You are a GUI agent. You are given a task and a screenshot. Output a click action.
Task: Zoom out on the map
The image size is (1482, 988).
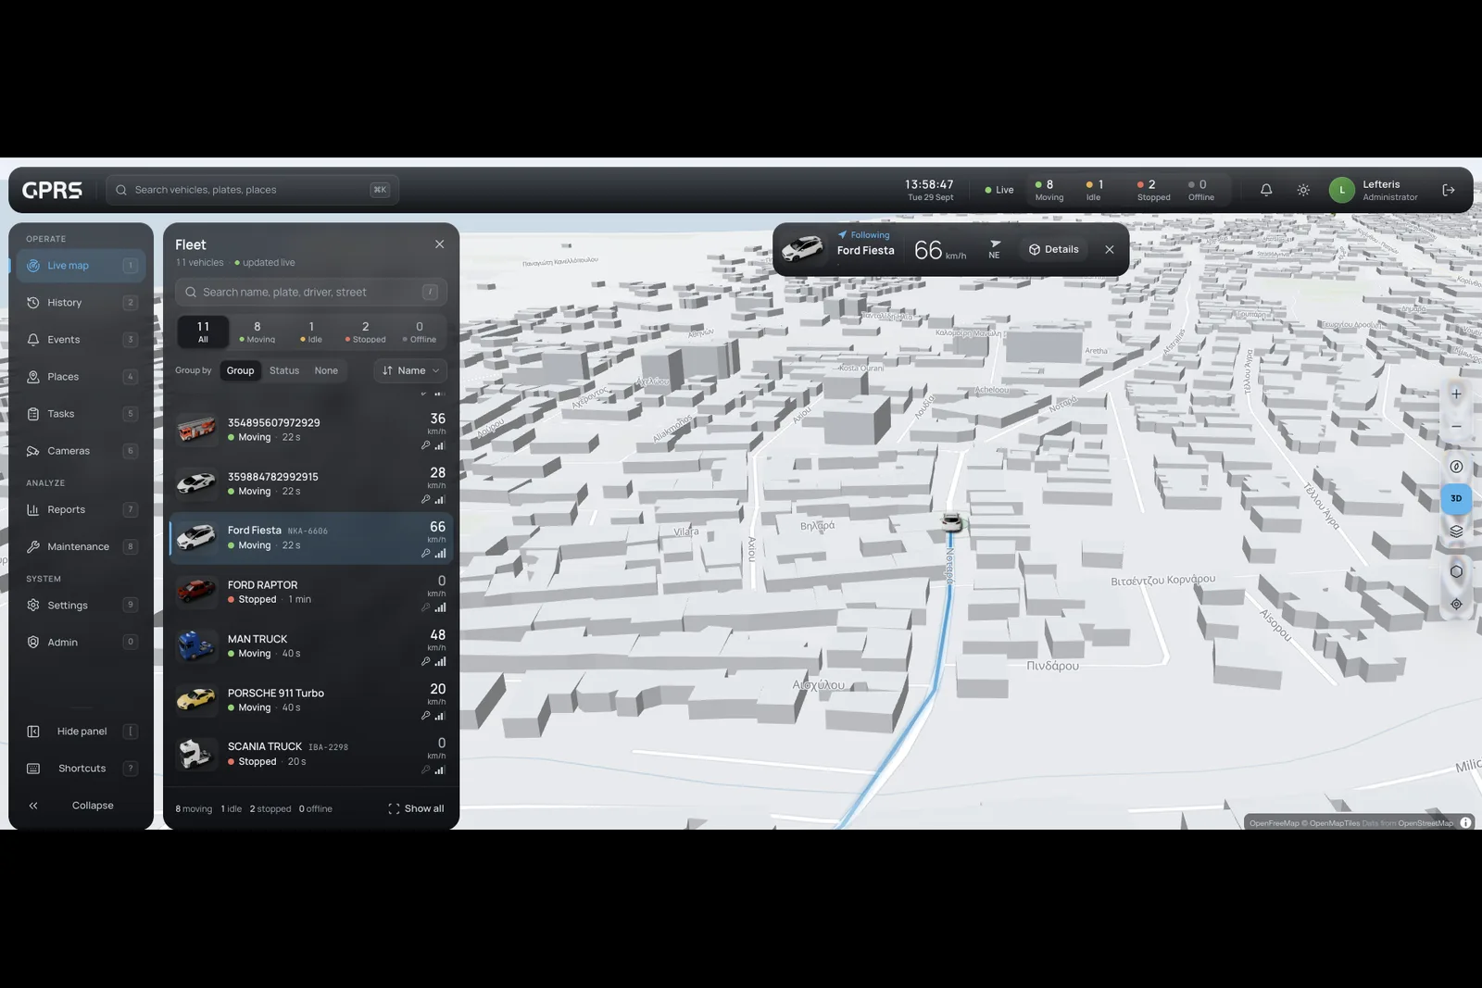(x=1456, y=426)
